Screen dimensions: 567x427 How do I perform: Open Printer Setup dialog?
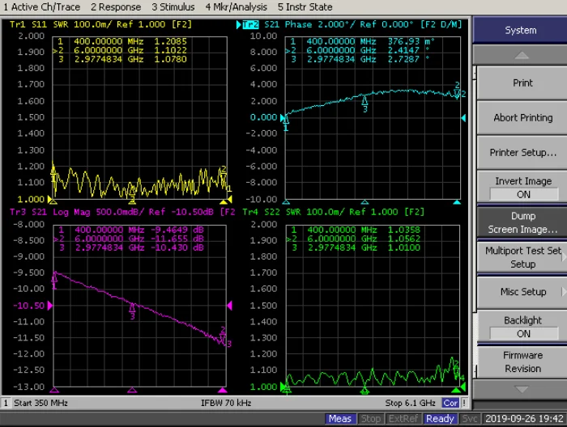[522, 152]
